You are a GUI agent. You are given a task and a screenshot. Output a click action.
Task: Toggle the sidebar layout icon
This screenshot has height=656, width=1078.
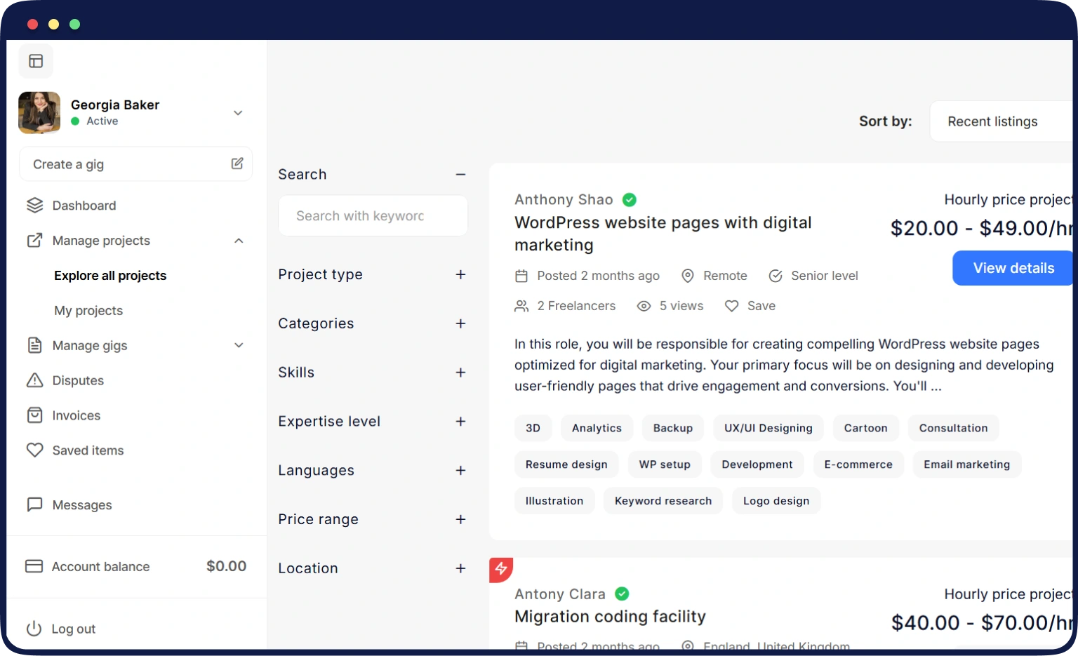tap(36, 61)
